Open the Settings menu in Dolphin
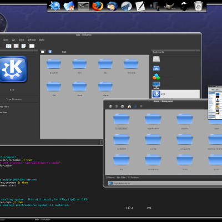 click(32, 40)
